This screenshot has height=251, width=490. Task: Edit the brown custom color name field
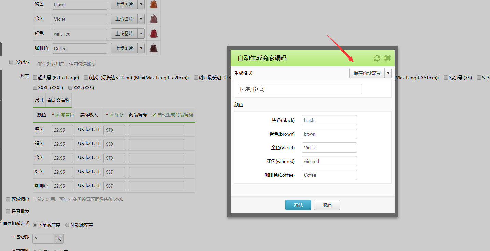[80, 4]
